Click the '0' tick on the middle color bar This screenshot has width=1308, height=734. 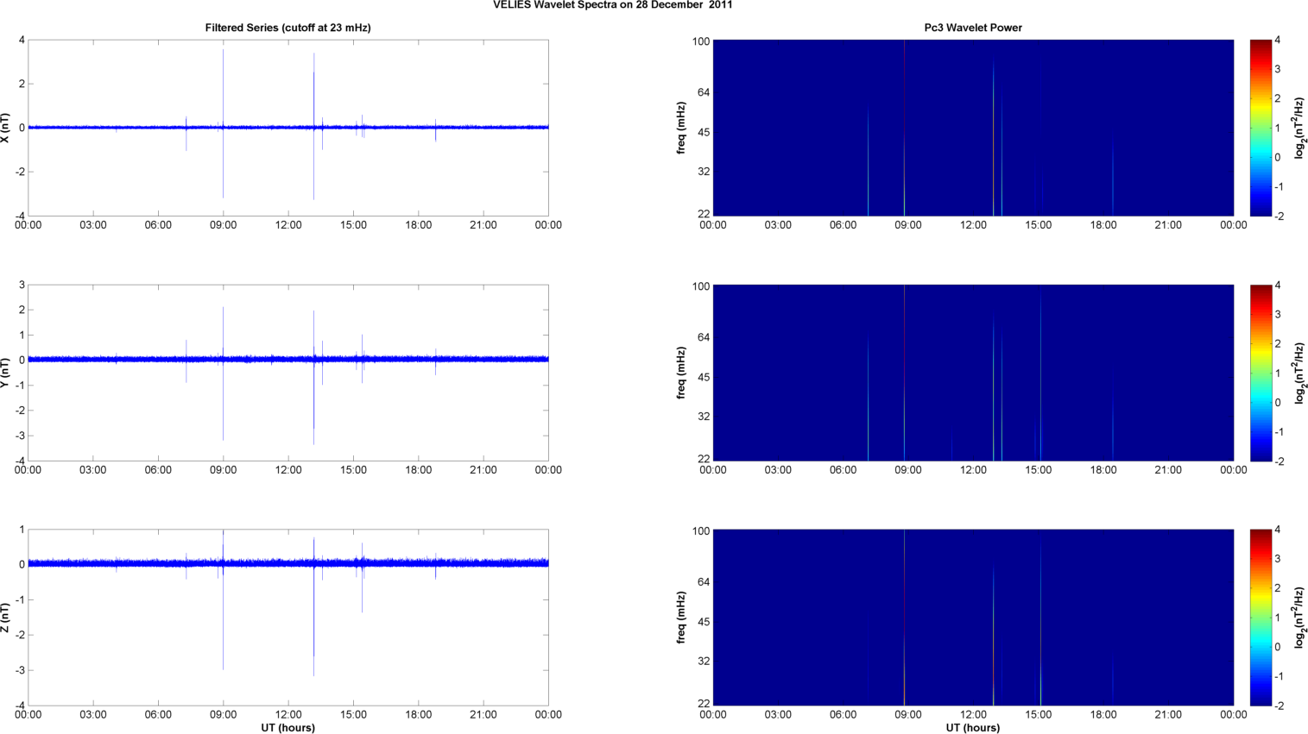tap(1278, 403)
